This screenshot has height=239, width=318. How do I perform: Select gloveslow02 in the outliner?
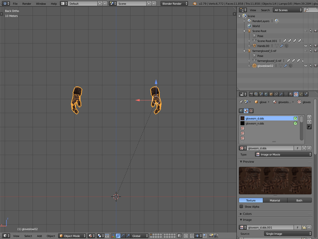click(265, 66)
